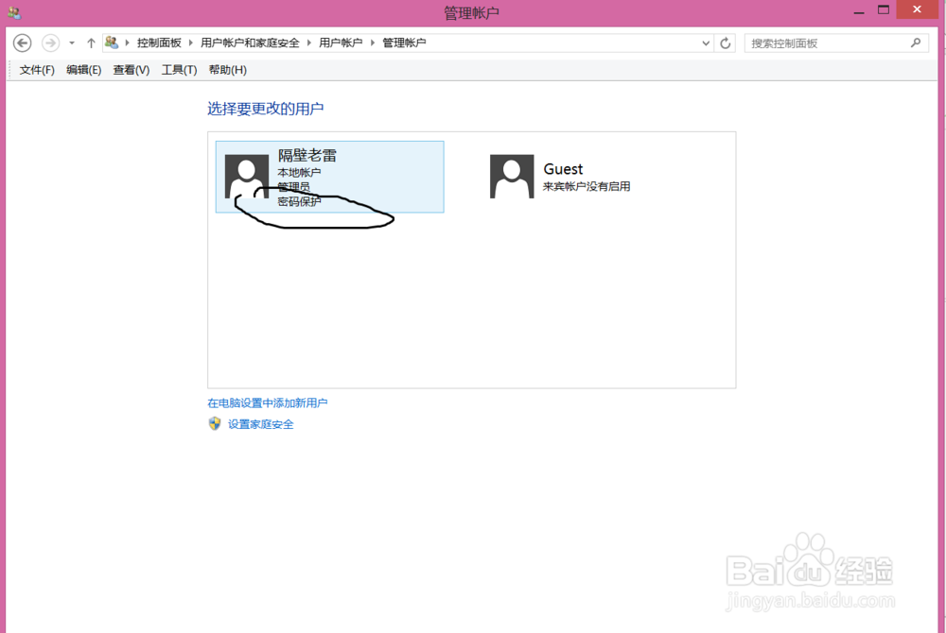Open the 工具(T) menu
The image size is (946, 633).
tap(179, 69)
